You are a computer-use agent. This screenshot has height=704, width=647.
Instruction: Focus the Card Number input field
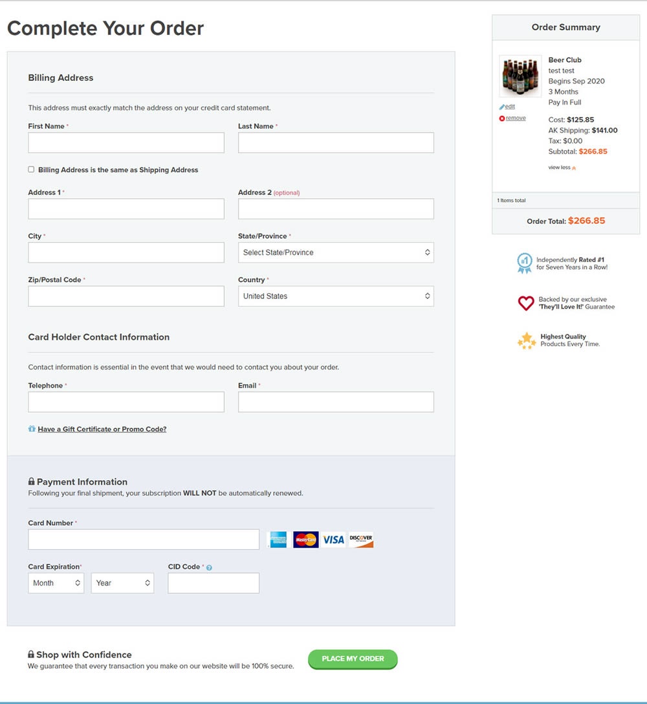point(144,540)
